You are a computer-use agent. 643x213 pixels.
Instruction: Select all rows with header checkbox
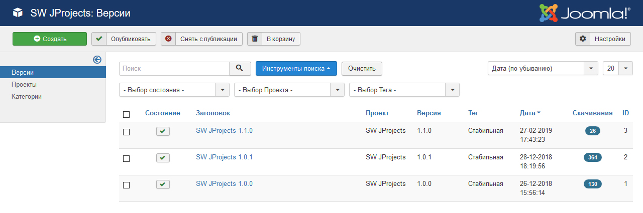coord(127,115)
